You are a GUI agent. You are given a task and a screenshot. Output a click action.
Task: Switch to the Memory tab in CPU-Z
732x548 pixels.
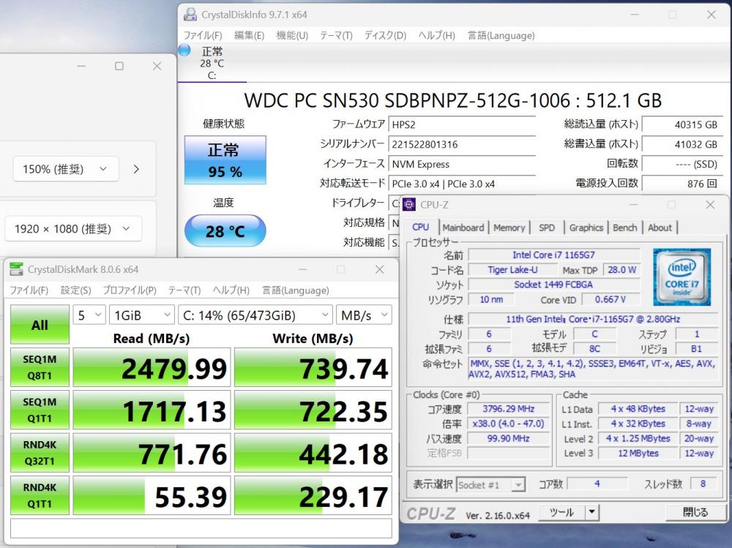[x=509, y=228]
